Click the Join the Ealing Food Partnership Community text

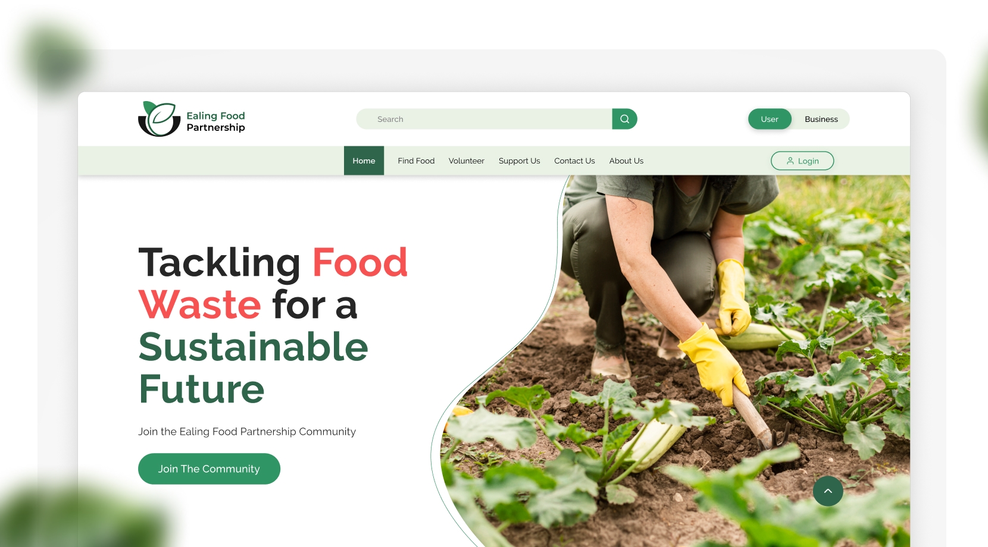[247, 431]
